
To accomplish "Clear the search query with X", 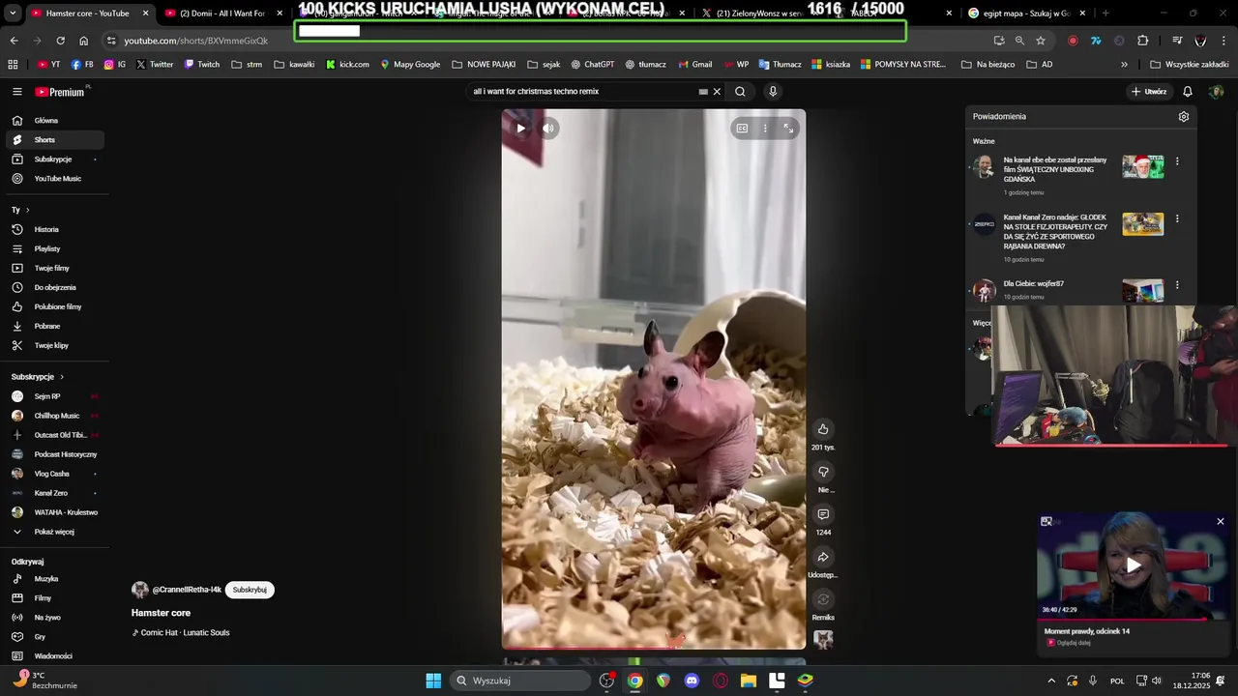I will tap(717, 92).
